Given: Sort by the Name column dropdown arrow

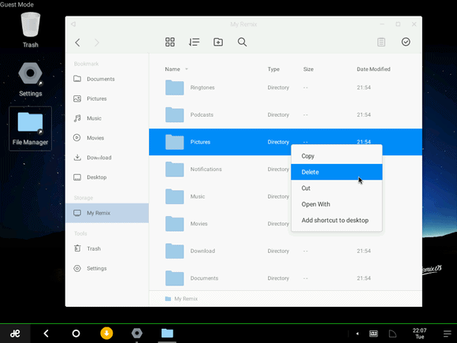Looking at the screenshot, I should coord(187,69).
